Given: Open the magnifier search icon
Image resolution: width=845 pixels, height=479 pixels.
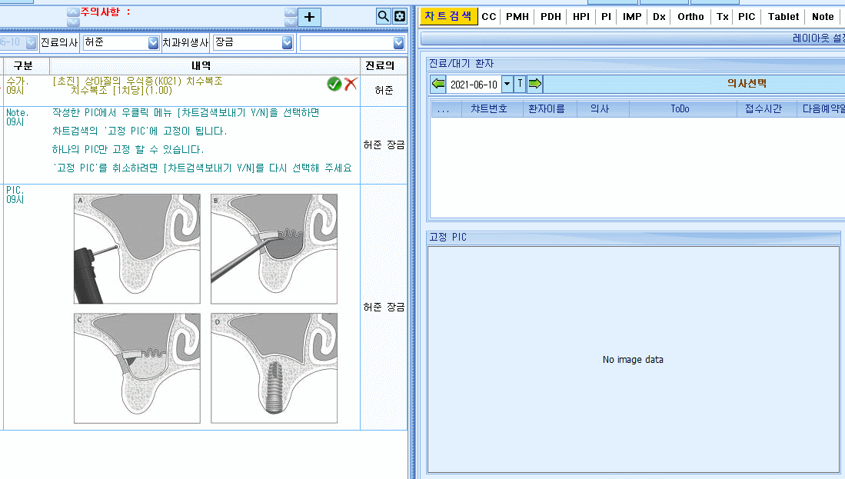Looking at the screenshot, I should [x=383, y=16].
